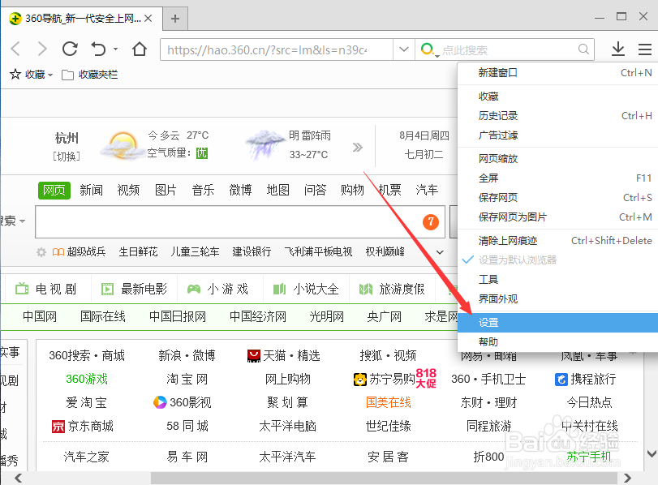Screen dimensions: 658x485
Task: Expand the 收藏 dropdown arrow
Action: [x=50, y=75]
